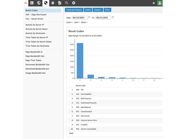The height and width of the screenshot is (139, 186).
Task: Open the green user profile icon
Action: click(160, 3)
